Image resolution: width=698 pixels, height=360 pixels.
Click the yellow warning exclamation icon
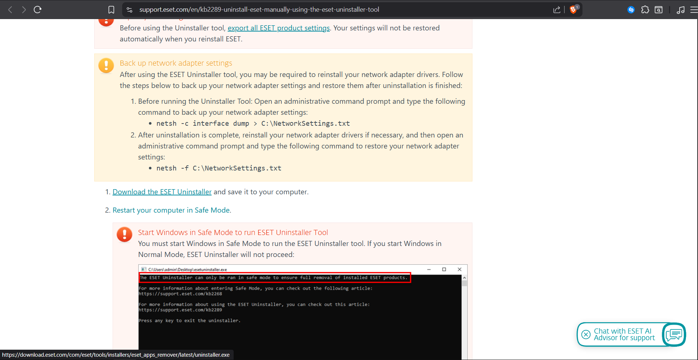pos(106,66)
